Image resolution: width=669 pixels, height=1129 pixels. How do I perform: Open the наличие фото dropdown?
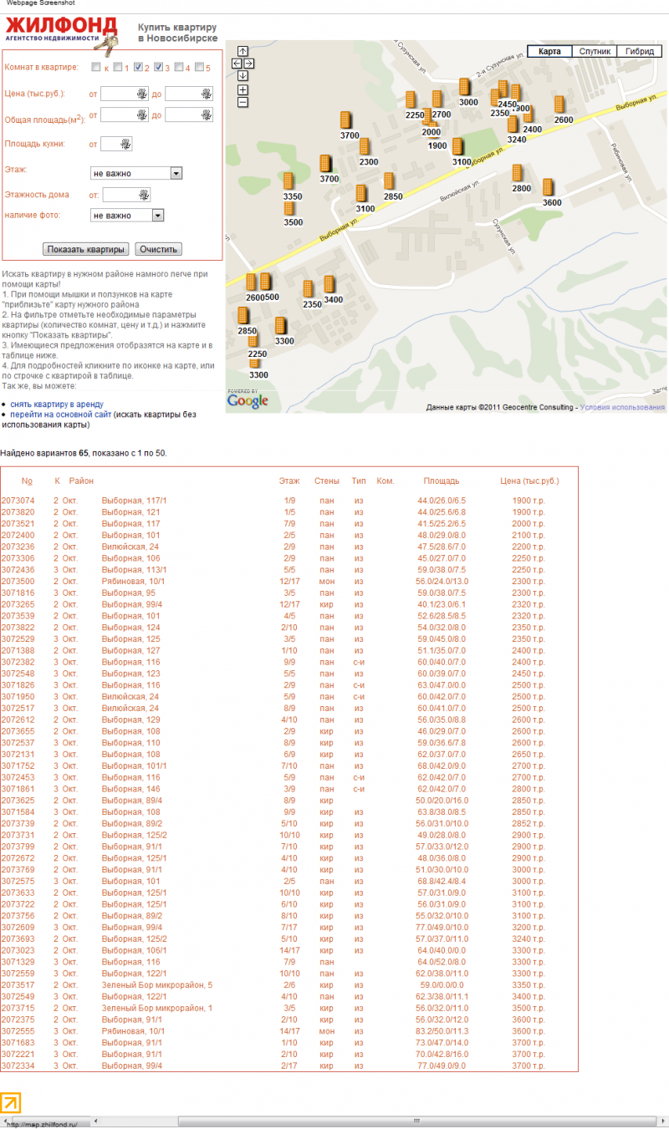pyautogui.click(x=127, y=215)
